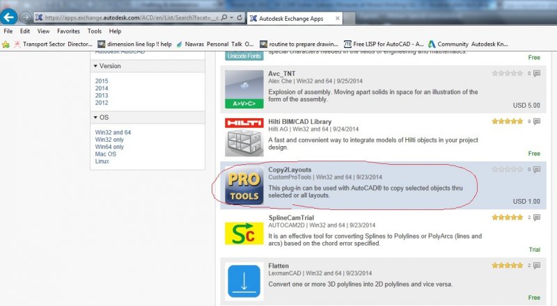The image size is (557, 306).
Task: Click Hilti BIM/CAD Library comments icon
Action: (537, 121)
